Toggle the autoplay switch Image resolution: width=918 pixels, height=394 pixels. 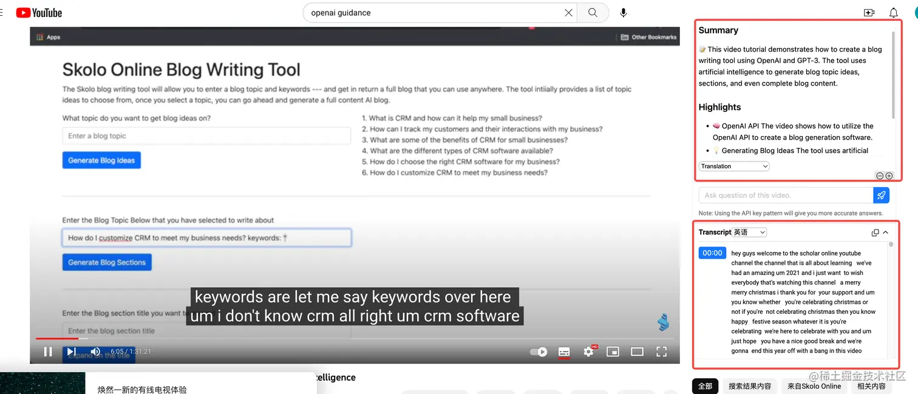click(539, 352)
